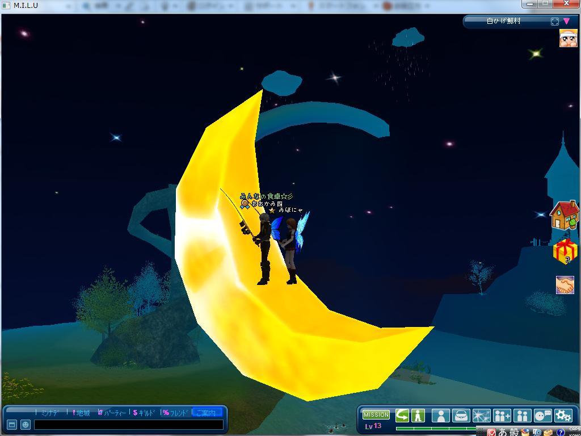The image size is (581, 436).
Task: Open the two-person community icon
Action: pyautogui.click(x=522, y=416)
